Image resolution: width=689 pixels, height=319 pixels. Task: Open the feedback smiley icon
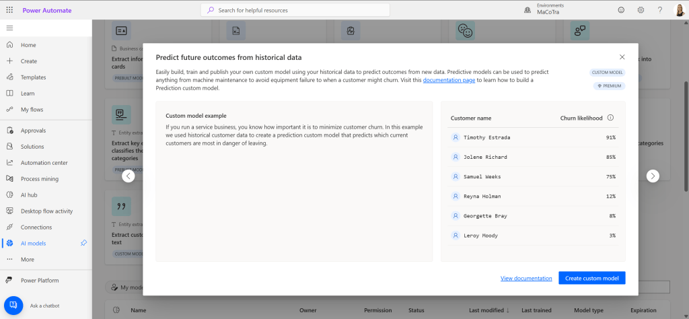click(620, 10)
